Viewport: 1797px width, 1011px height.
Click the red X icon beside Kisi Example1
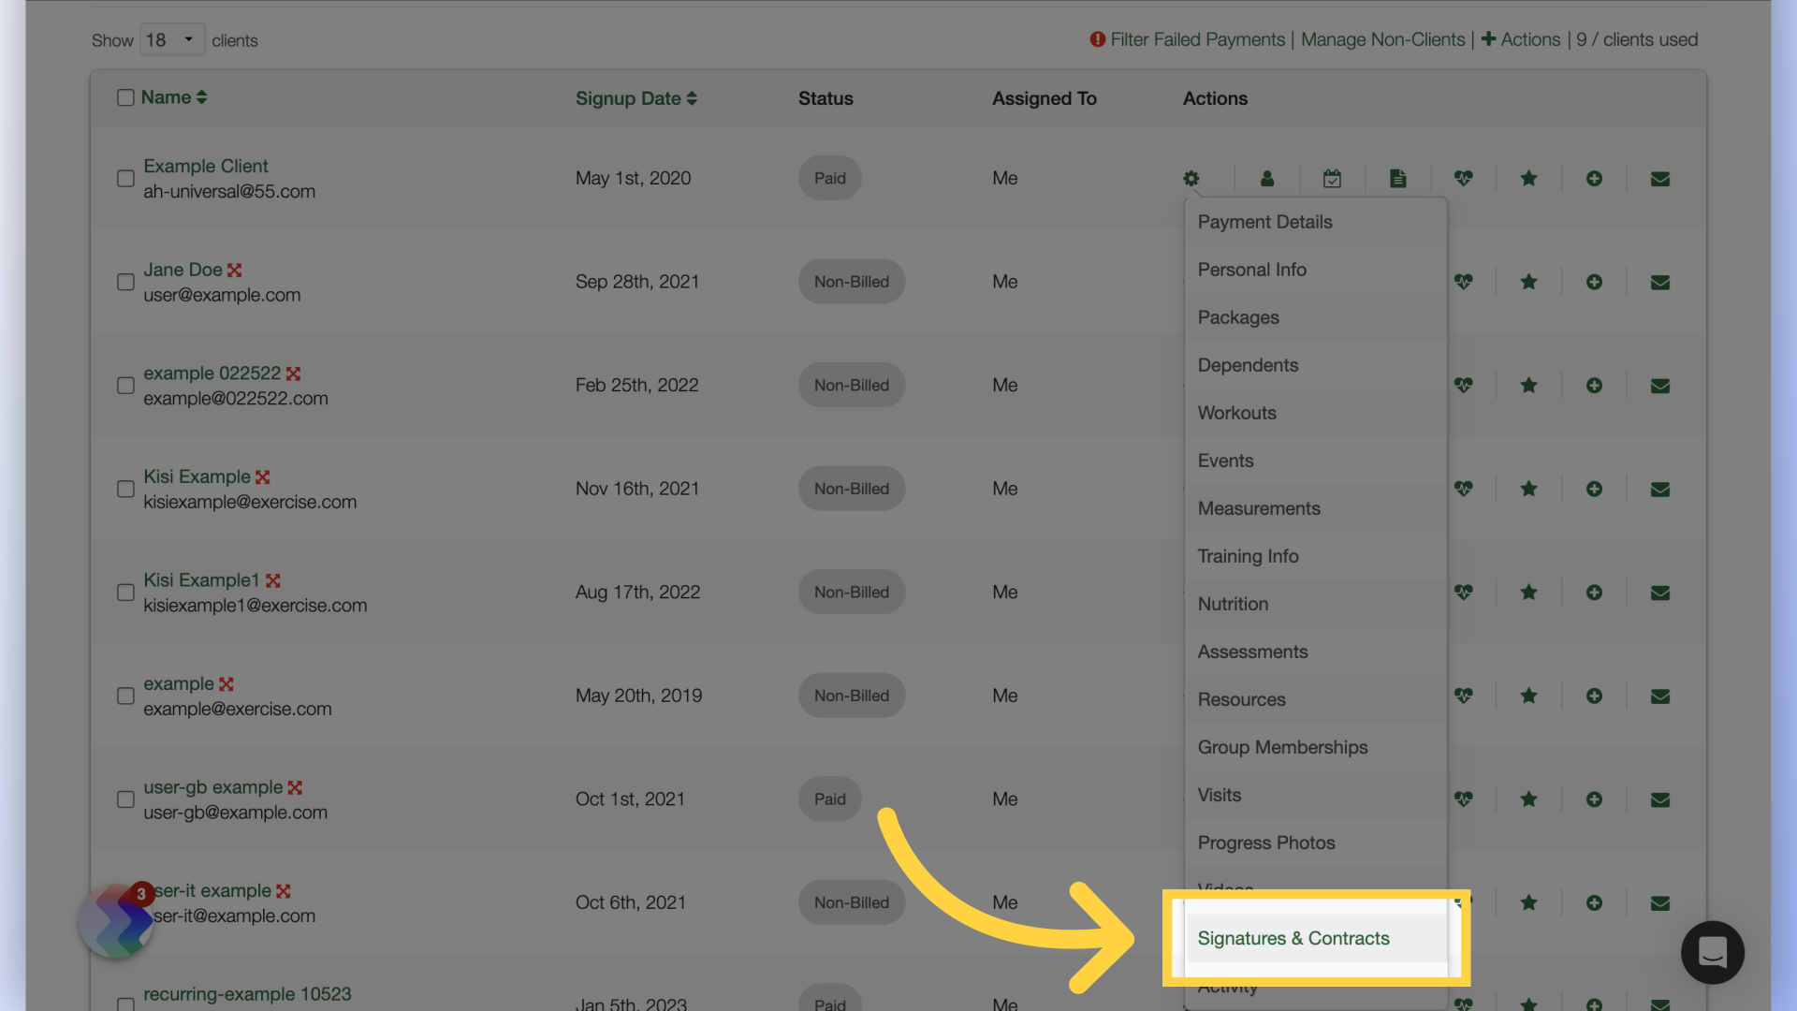coord(272,581)
